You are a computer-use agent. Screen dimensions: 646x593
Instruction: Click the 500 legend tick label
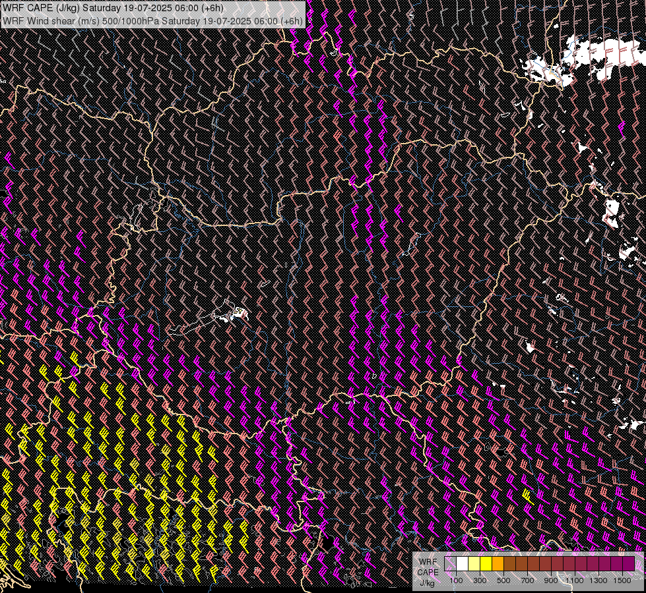[x=503, y=580]
